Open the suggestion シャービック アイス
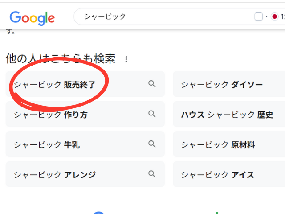The width and height of the screenshot is (285, 214). click(229, 174)
